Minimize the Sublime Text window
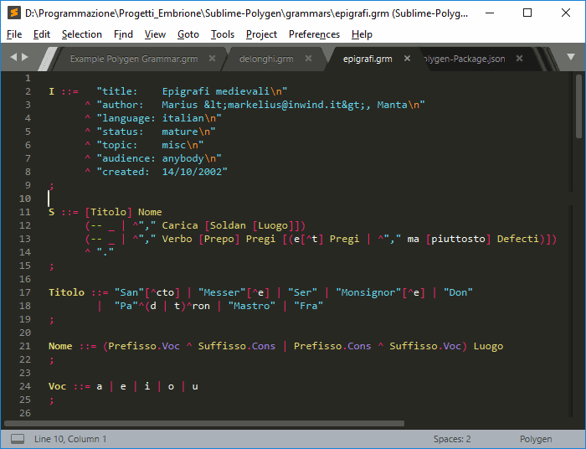Image resolution: width=586 pixels, height=449 pixels. (490, 13)
